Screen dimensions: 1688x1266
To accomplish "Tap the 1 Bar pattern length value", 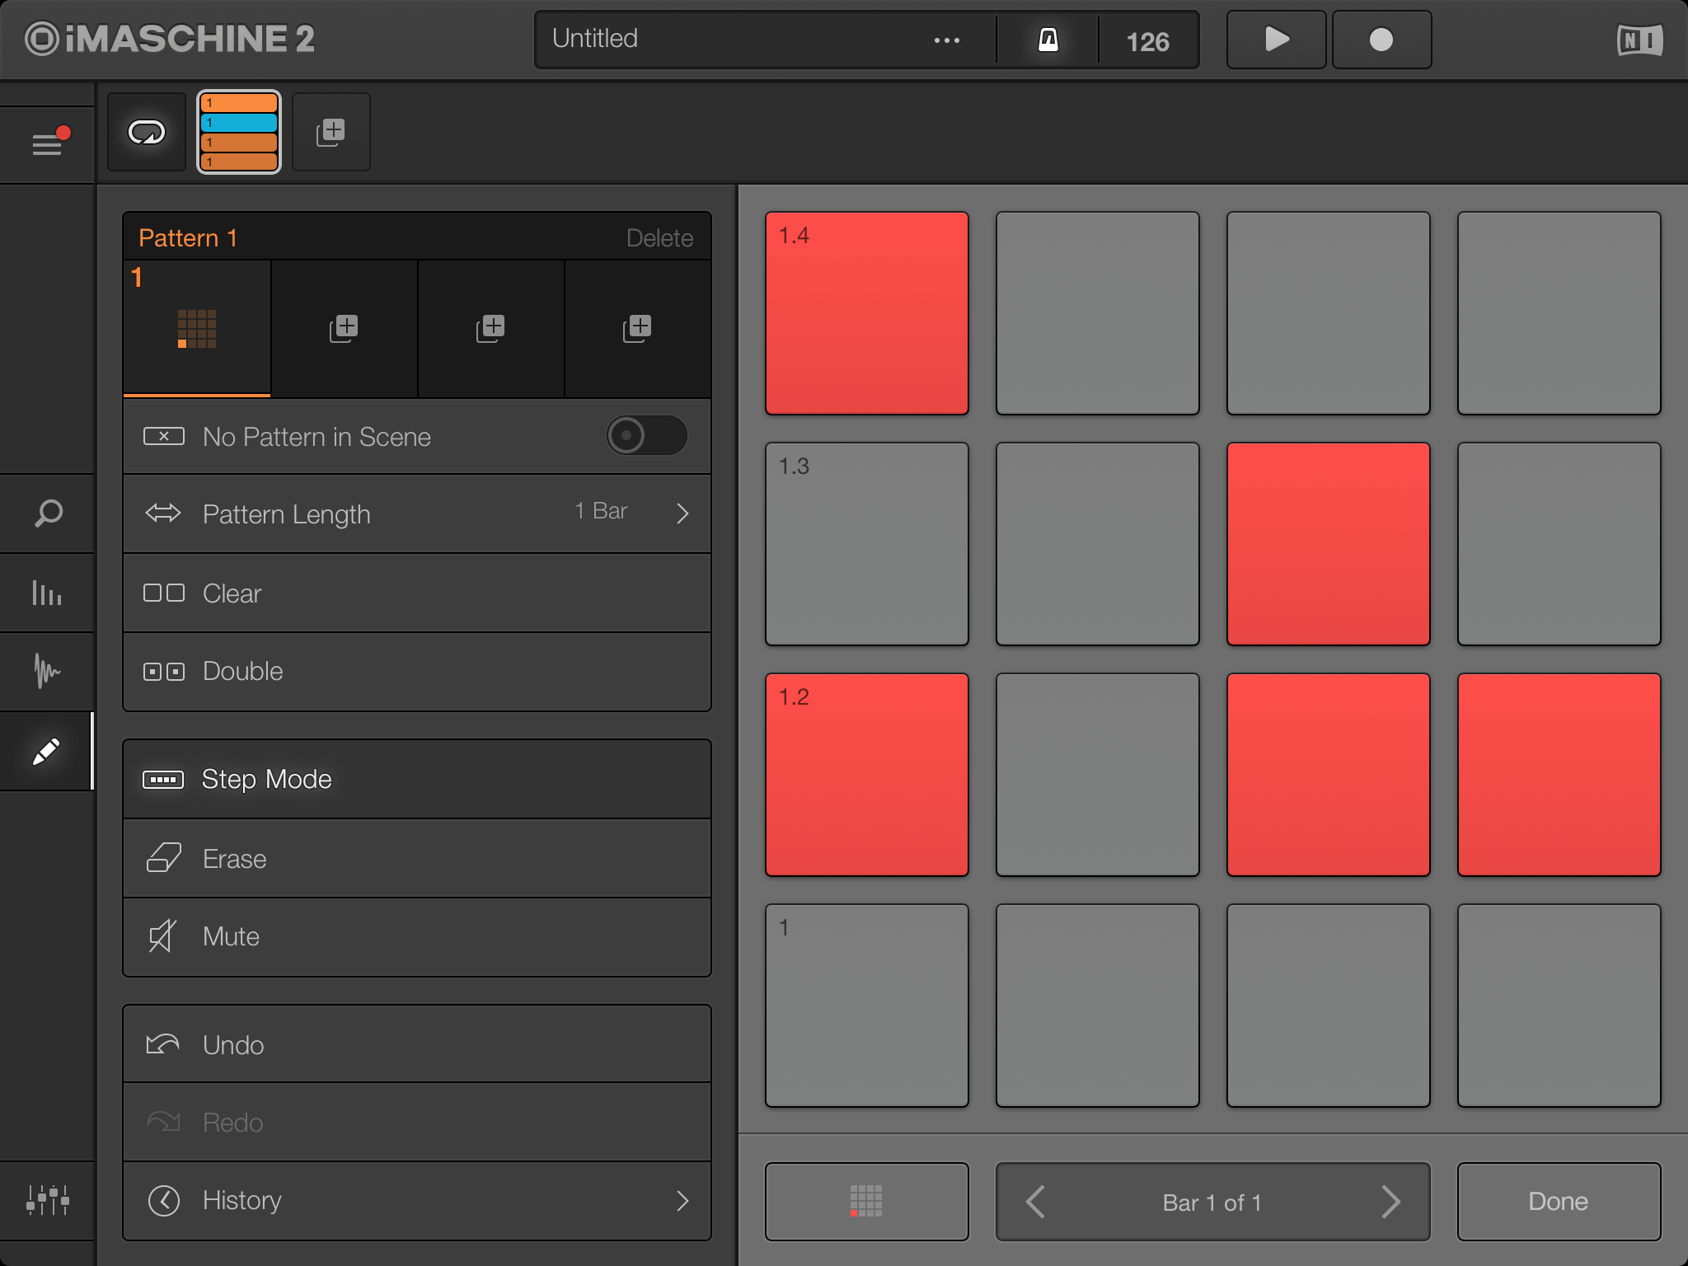I will coord(601,511).
